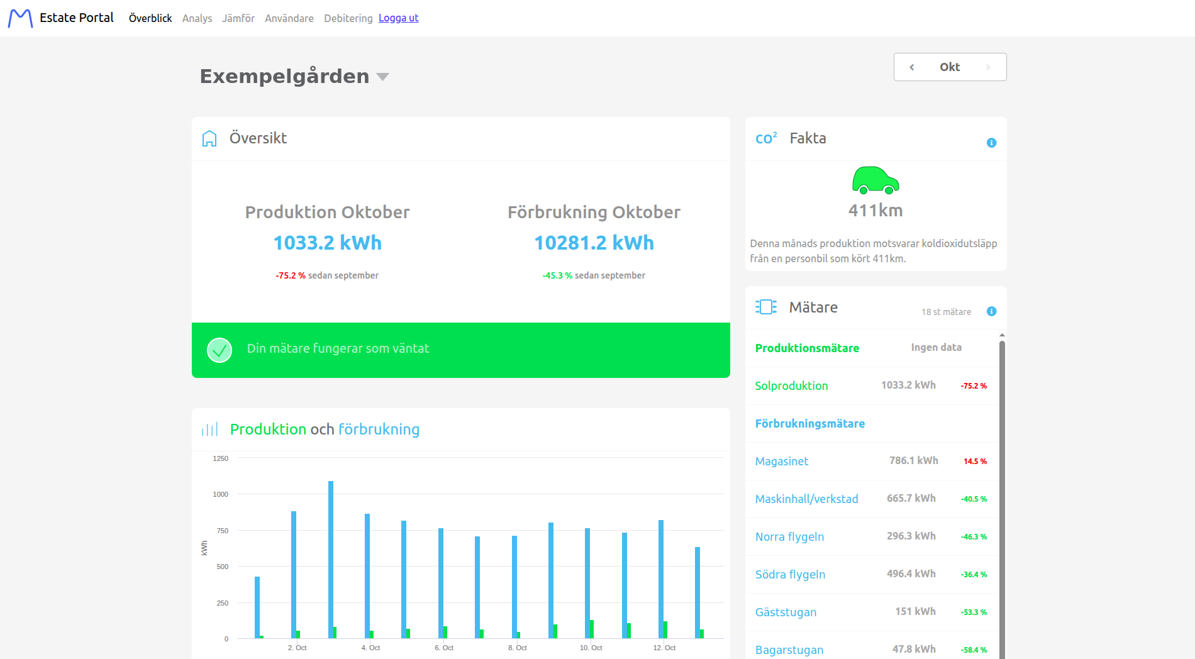
Task: Click 'Din mätare fungerar som väntat' banner
Action: coord(461,350)
